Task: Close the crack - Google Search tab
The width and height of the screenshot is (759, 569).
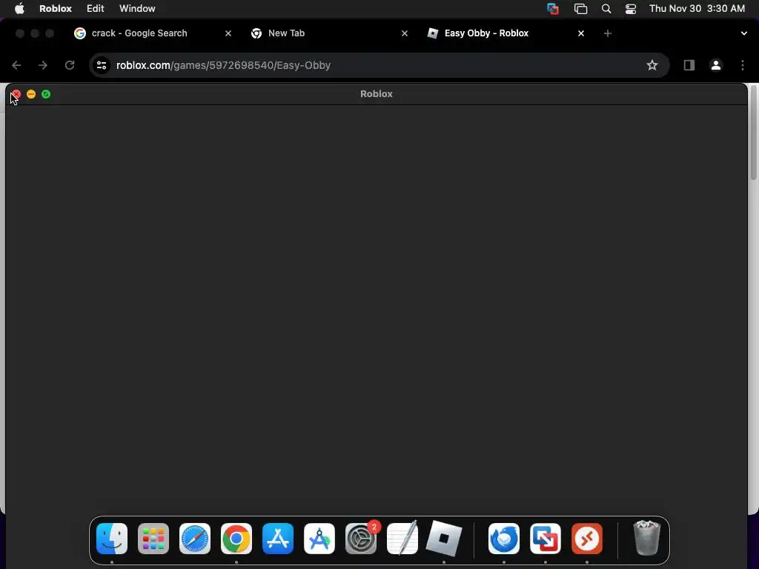Action: [228, 33]
